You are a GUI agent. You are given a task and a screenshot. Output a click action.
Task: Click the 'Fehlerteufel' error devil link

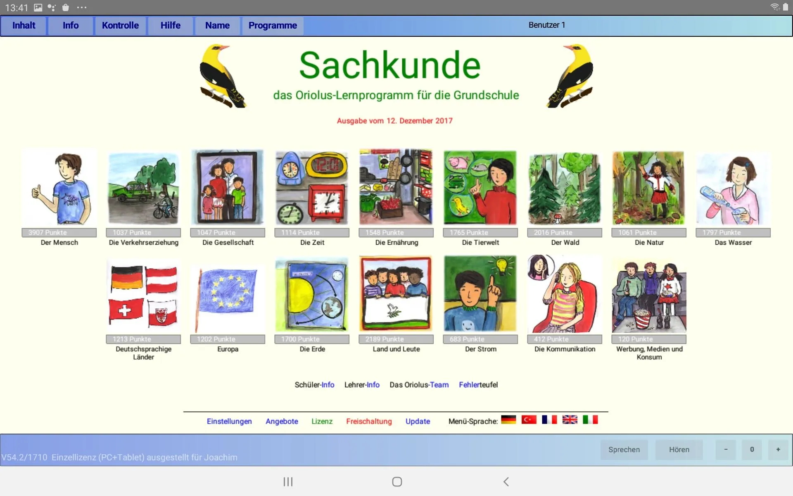click(x=478, y=384)
